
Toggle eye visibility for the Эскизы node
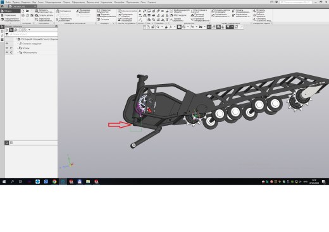(7, 48)
